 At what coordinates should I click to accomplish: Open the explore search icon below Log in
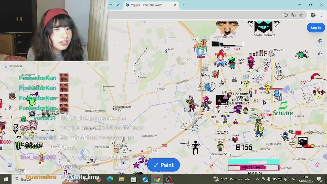click(320, 41)
